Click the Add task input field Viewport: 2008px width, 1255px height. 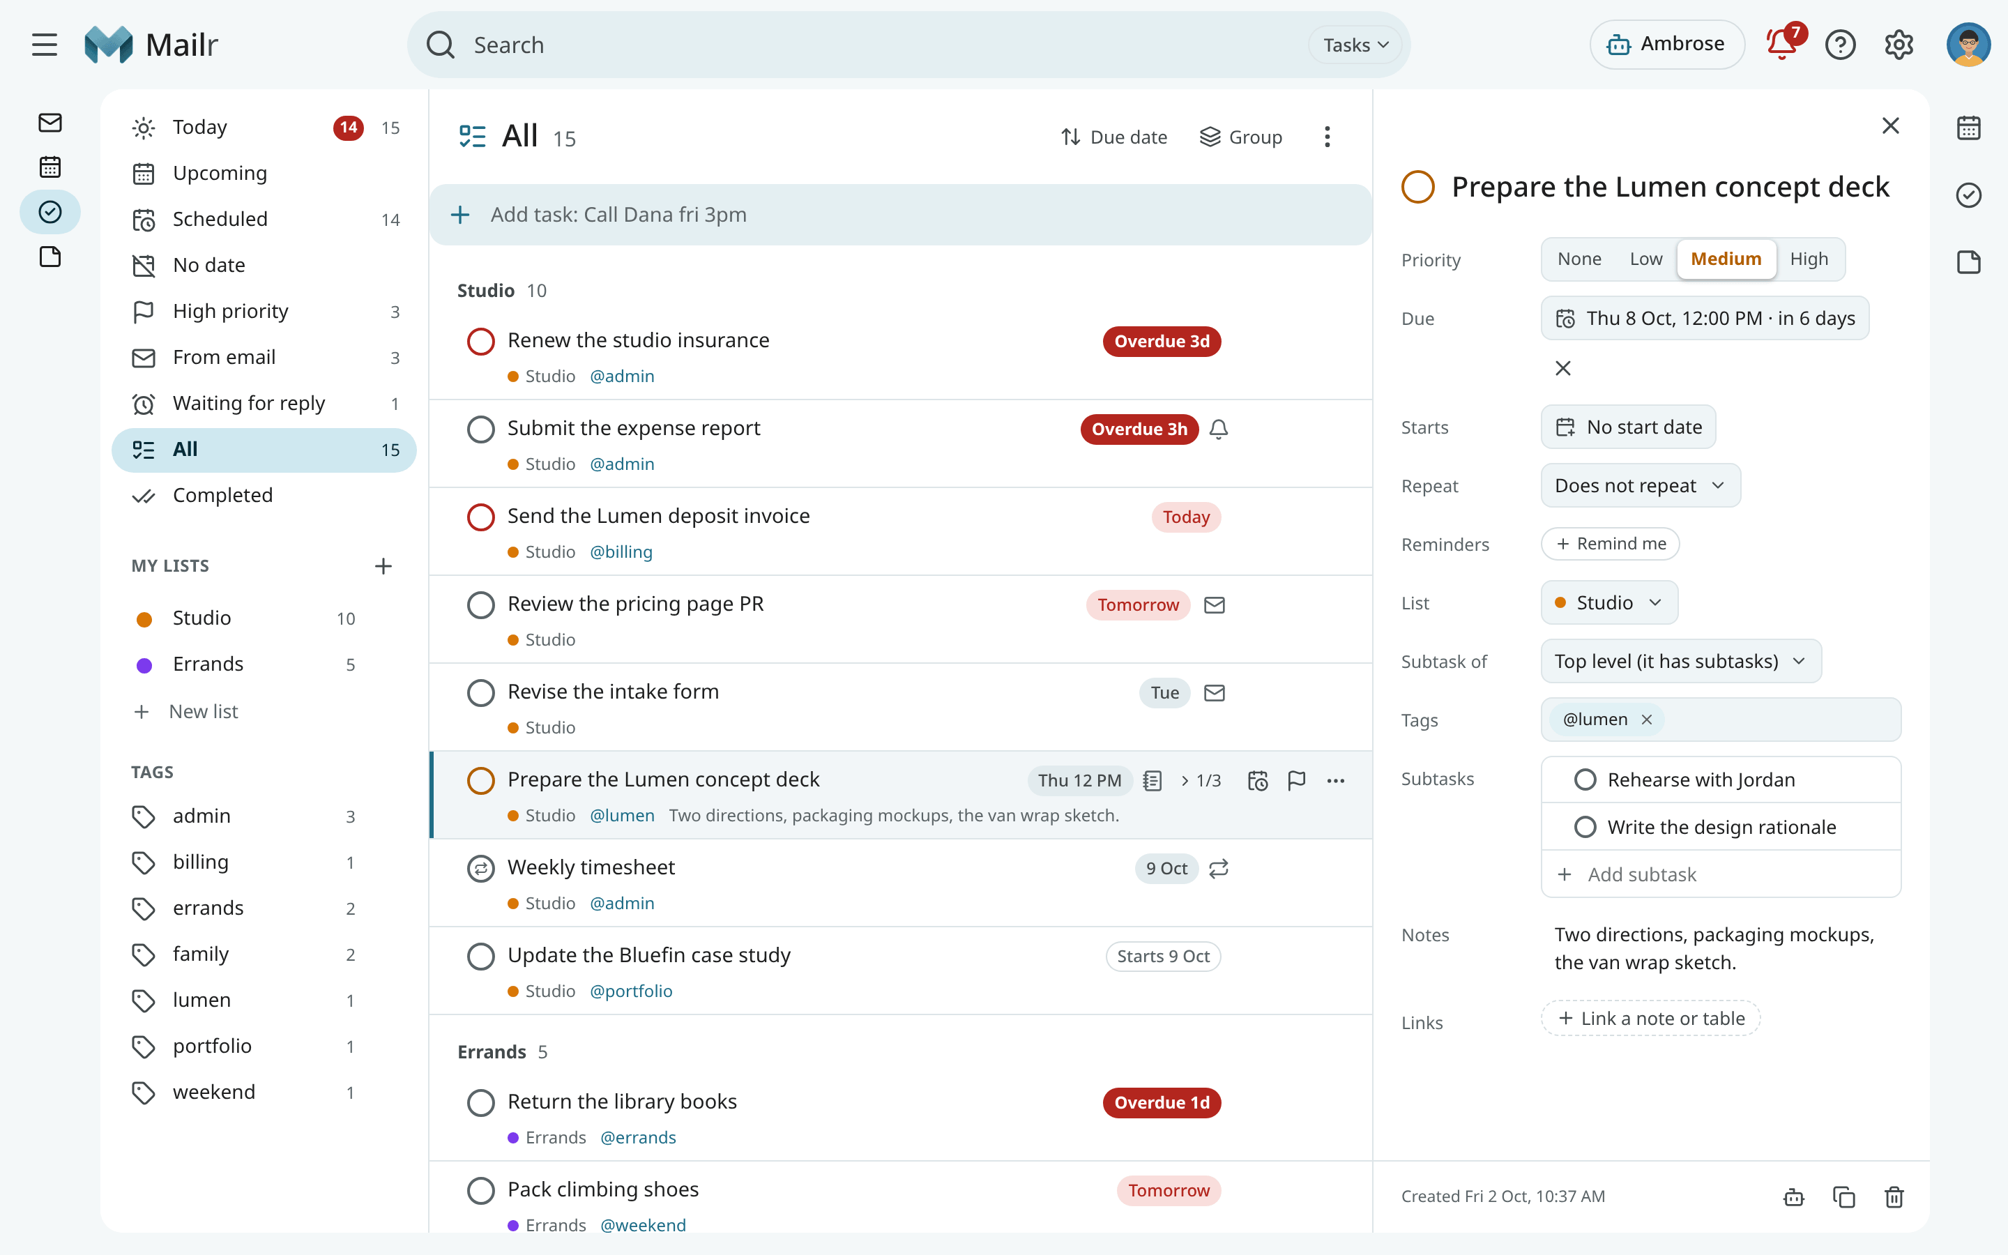point(900,215)
